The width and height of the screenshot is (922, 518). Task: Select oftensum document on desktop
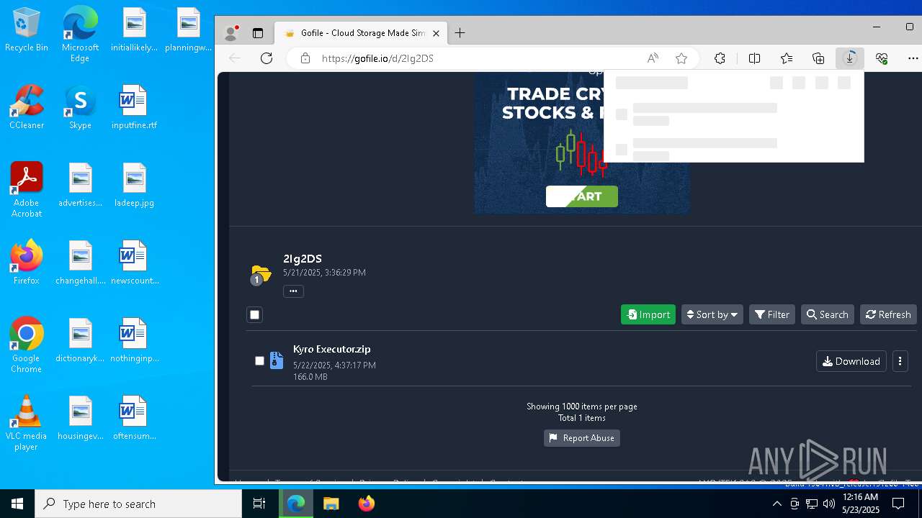coord(134,418)
